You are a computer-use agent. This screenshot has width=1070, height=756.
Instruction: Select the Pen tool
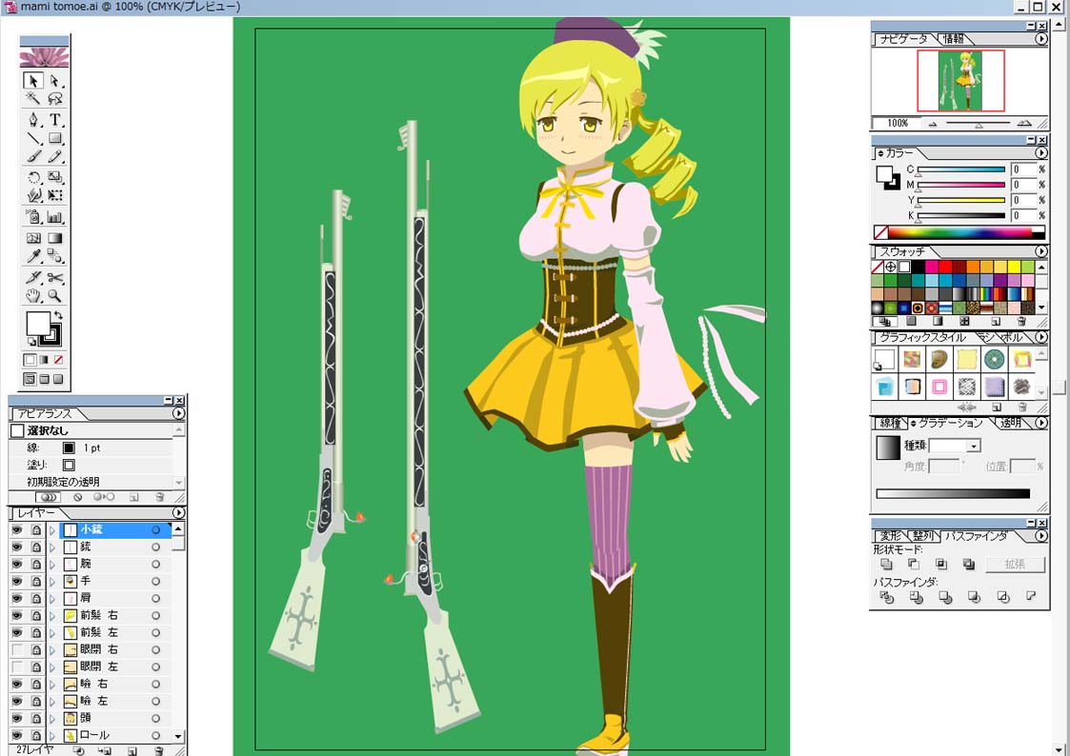pos(32,120)
